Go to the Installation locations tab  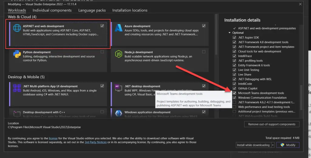click(x=130, y=10)
